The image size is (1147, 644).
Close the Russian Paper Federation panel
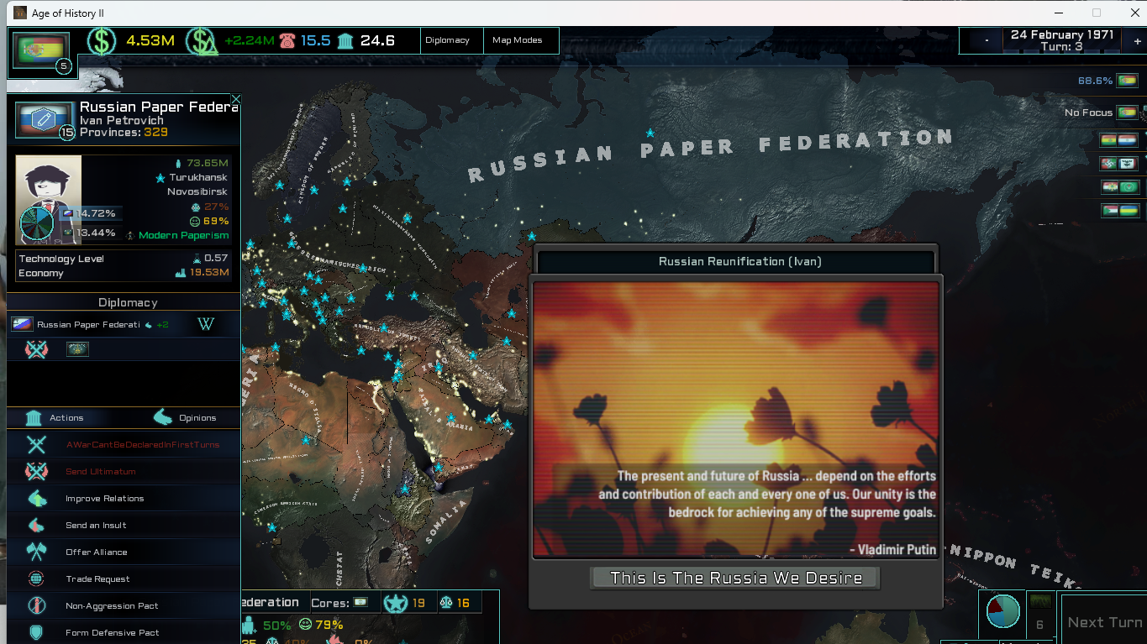click(x=235, y=99)
